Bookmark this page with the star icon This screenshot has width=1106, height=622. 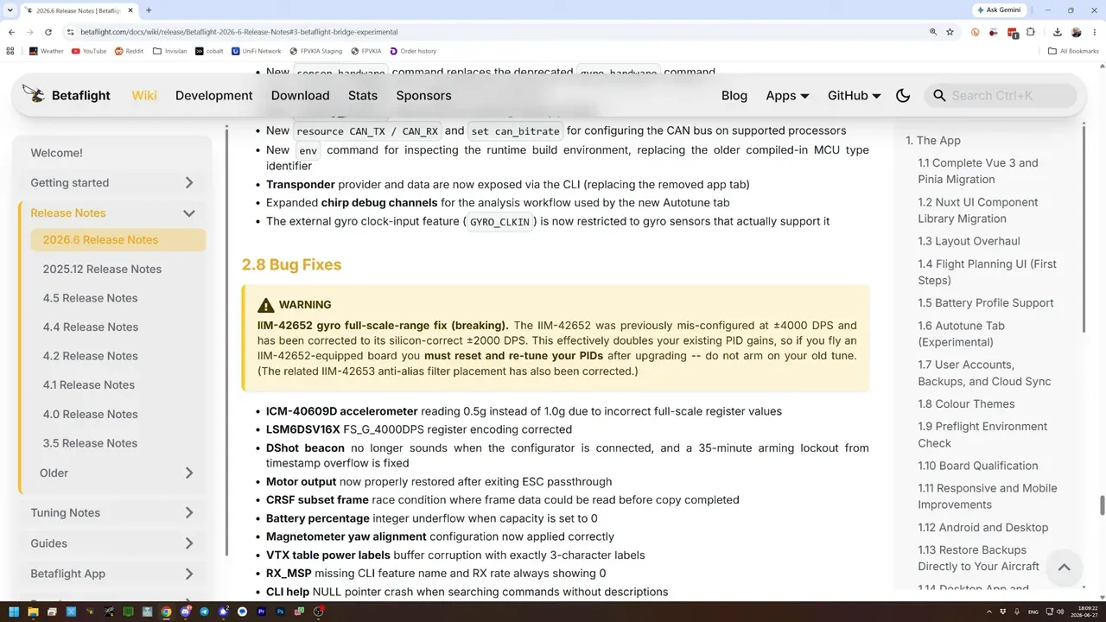(x=950, y=32)
